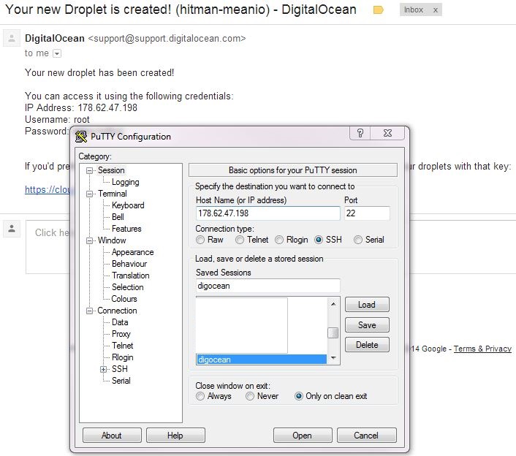This screenshot has width=516, height=456.
Task: Click the yellow label tag icon in the email subject
Action: tap(378, 10)
